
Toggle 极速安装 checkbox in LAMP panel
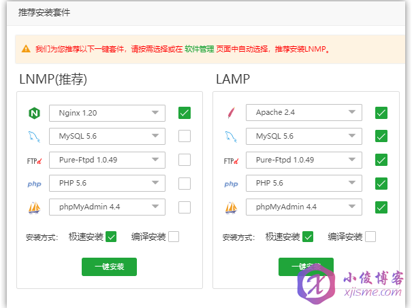click(x=308, y=237)
